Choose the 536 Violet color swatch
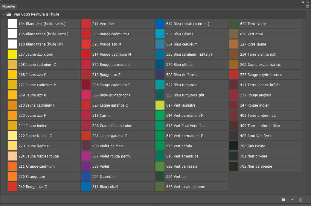Viewport: 311px width, 206px height. pyautogui.click(x=118, y=166)
